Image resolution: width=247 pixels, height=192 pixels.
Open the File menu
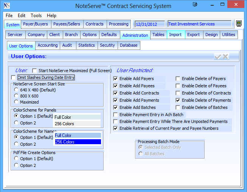point(9,16)
